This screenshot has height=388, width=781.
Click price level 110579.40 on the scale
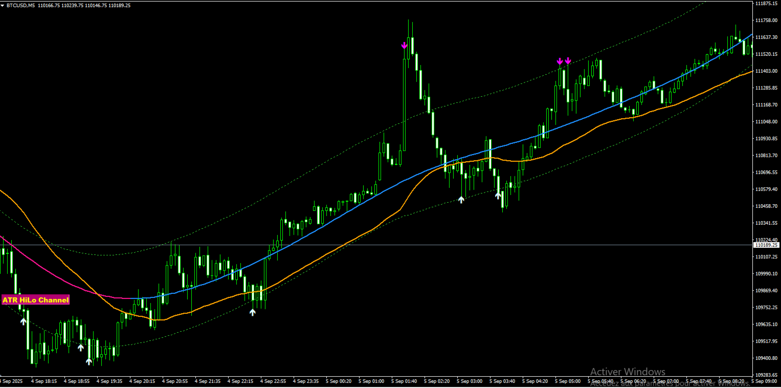pos(766,189)
